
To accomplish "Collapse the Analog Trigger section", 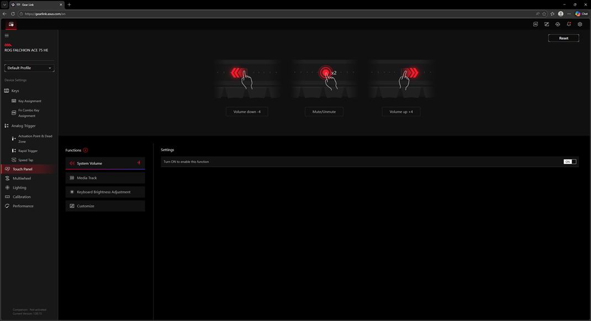I will pyautogui.click(x=23, y=126).
